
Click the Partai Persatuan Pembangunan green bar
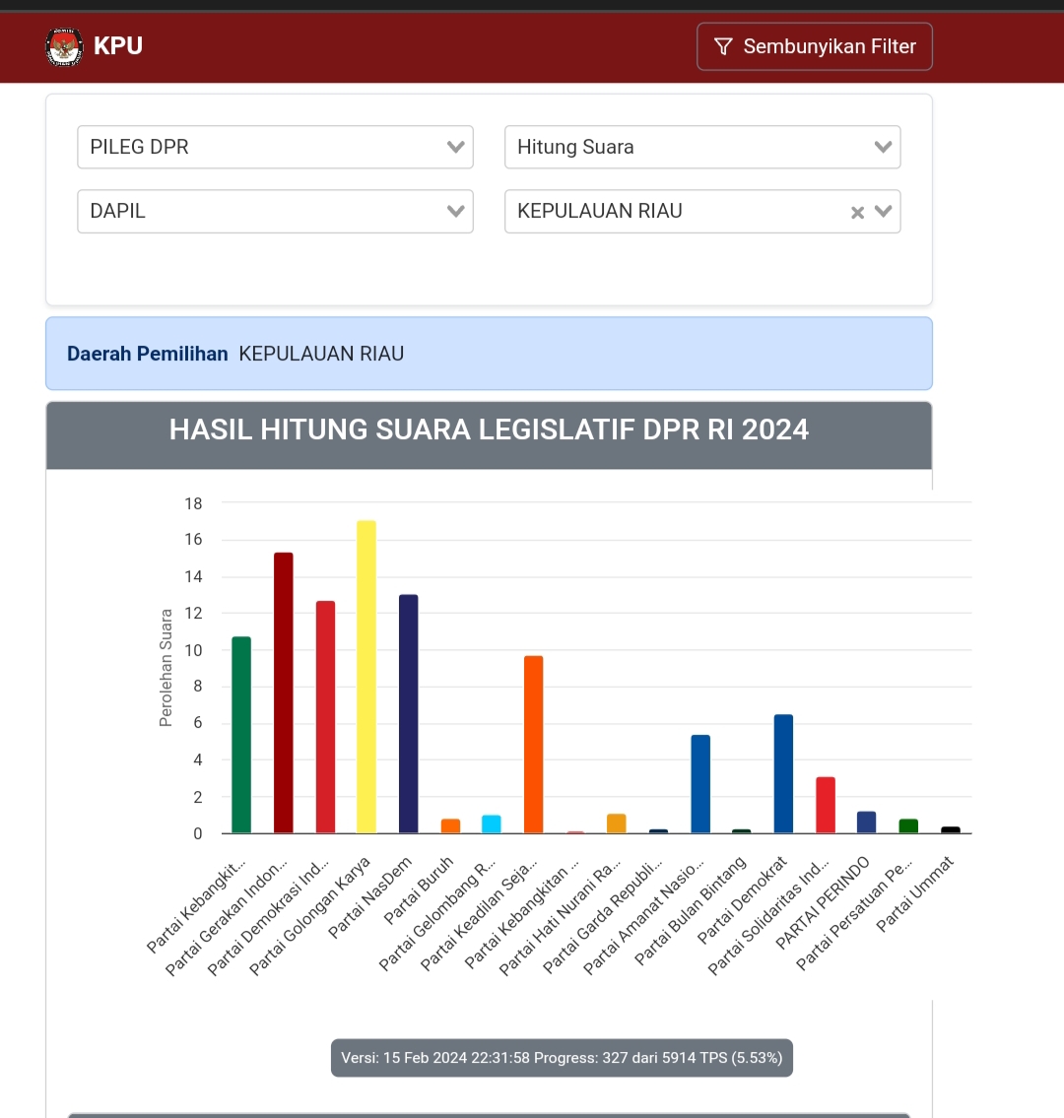908,825
